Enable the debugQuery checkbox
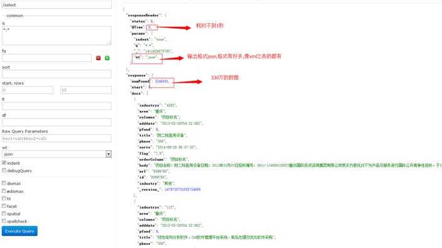442x248 pixels. click(x=4, y=170)
